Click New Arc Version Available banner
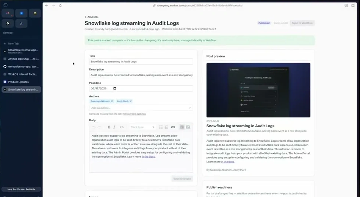360x197 pixels. click(21, 189)
